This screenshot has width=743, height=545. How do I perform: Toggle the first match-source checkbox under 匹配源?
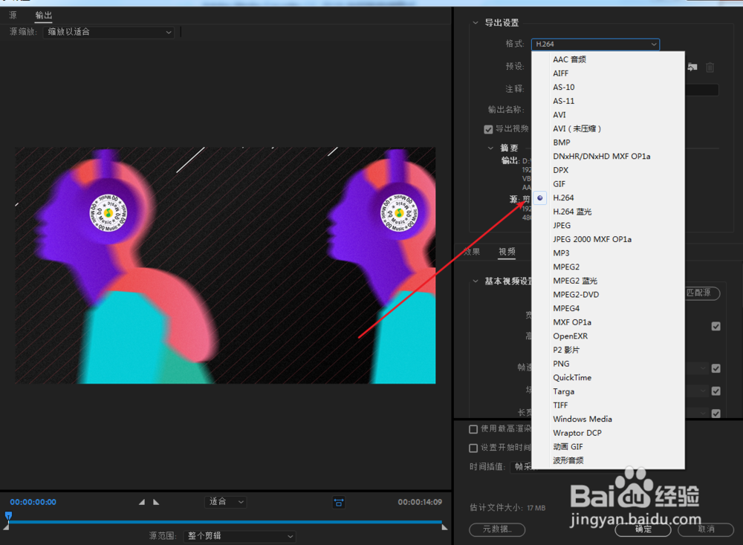tap(716, 326)
